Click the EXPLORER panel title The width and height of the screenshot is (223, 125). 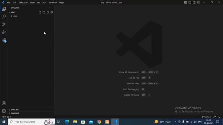click(15, 8)
